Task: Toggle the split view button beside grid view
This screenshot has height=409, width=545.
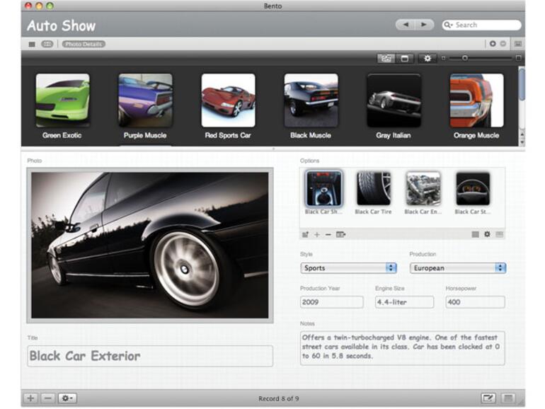Action: pyautogui.click(x=405, y=58)
